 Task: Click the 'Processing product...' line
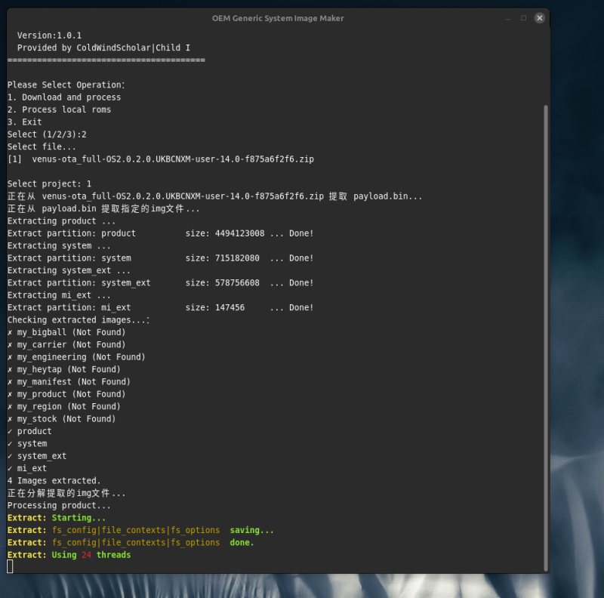point(59,505)
